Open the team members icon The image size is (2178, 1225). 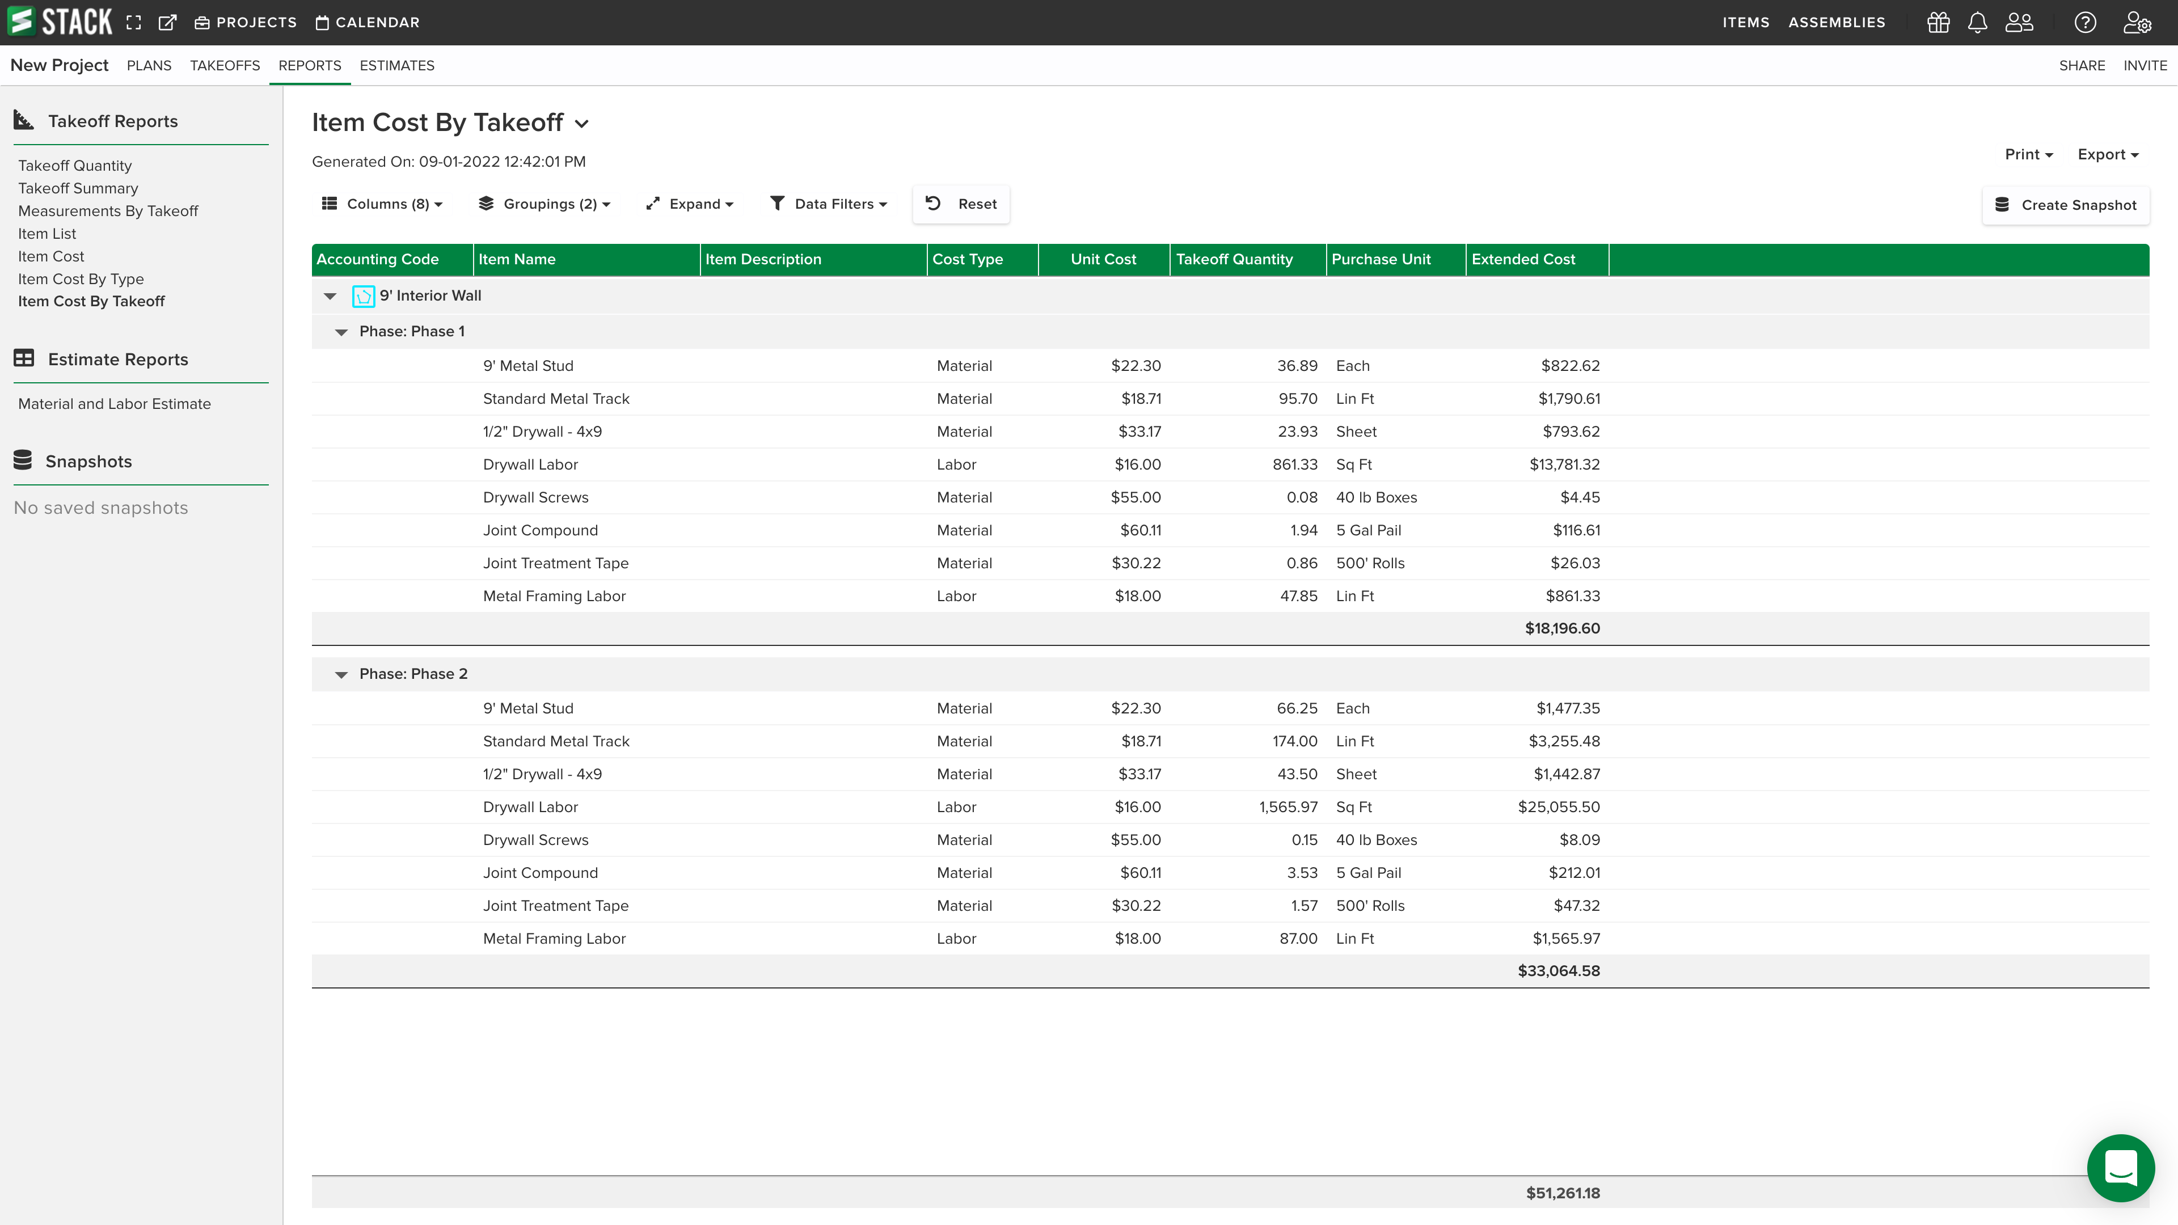2020,22
